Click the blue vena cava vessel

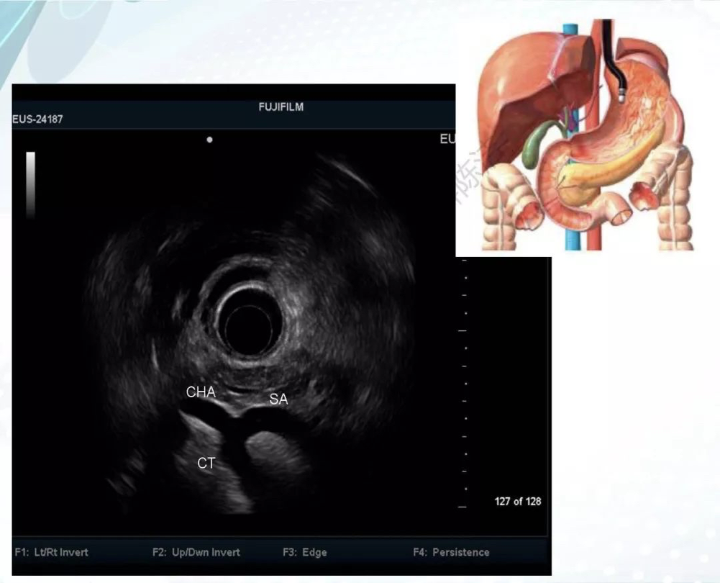570,216
